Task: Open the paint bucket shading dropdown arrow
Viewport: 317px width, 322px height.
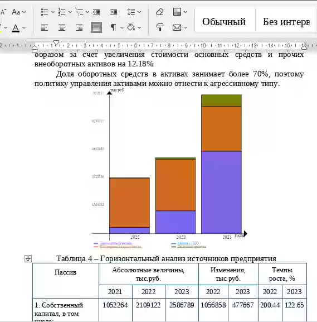Action: (139, 28)
